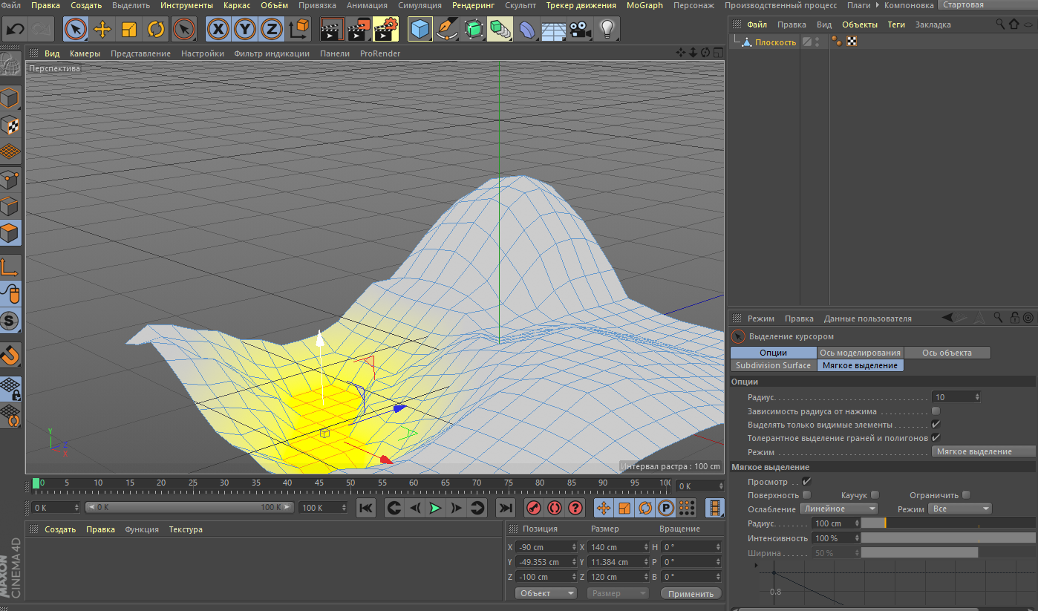The height and width of the screenshot is (611, 1038).
Task: Click the Undo arrow icon
Action: [x=15, y=30]
